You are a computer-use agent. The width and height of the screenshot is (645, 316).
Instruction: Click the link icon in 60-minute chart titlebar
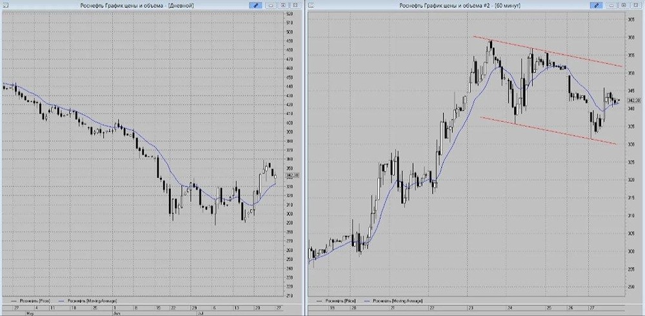point(595,5)
